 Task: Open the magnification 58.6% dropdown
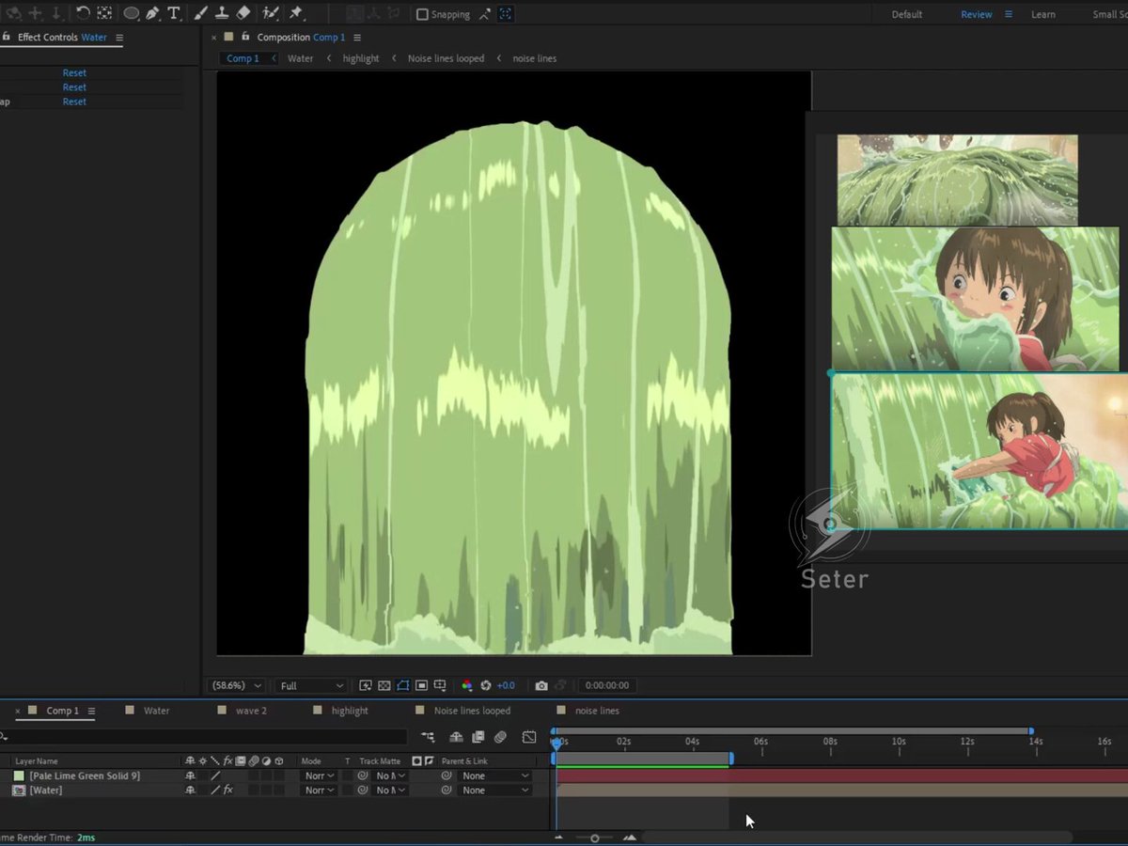pos(237,686)
